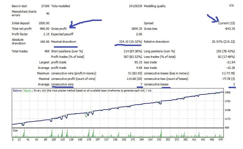Click the Balance label in chart legend
This screenshot has width=243, height=149.
click(x=18, y=91)
